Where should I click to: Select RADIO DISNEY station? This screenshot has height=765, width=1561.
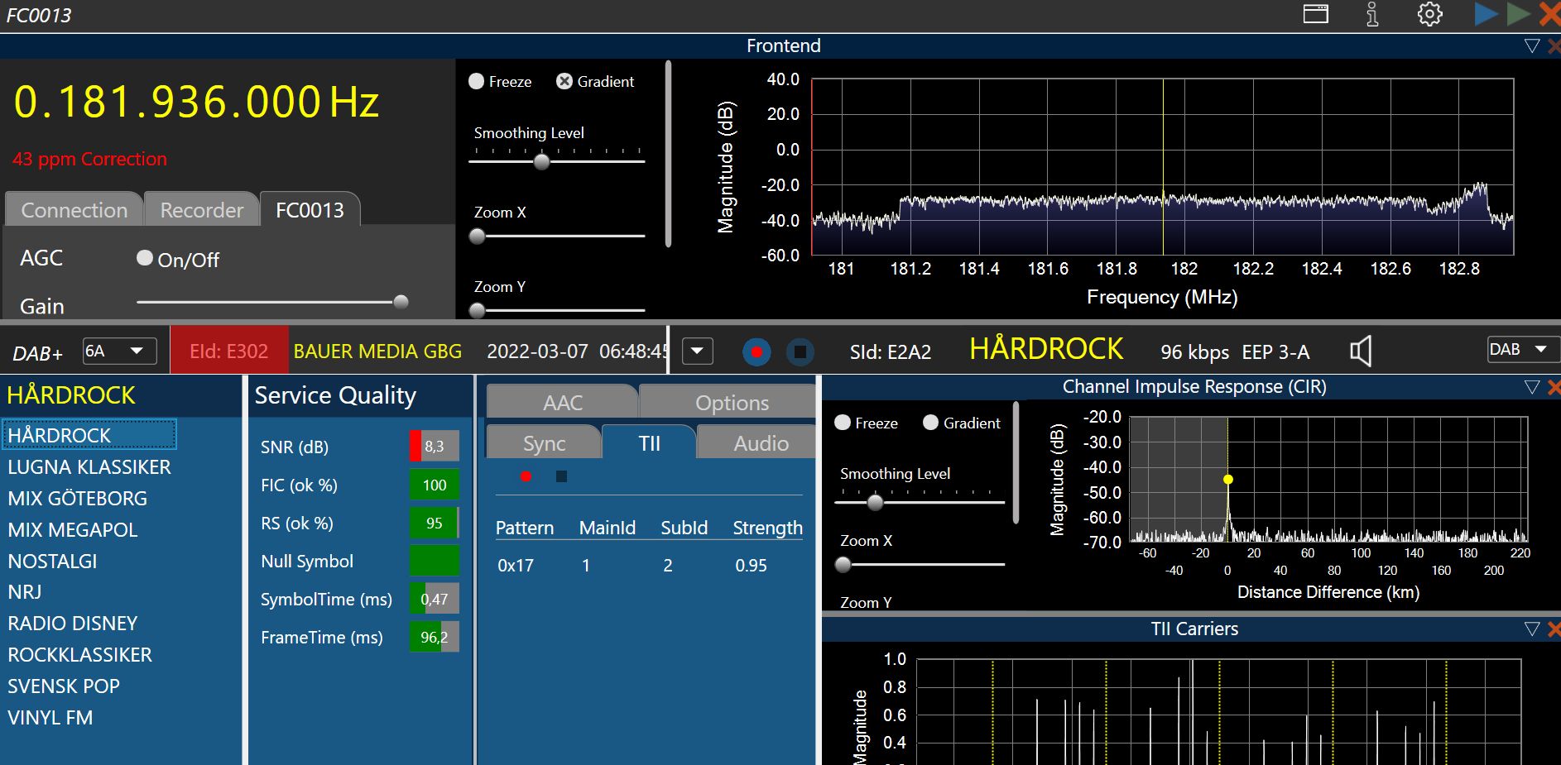[x=72, y=624]
